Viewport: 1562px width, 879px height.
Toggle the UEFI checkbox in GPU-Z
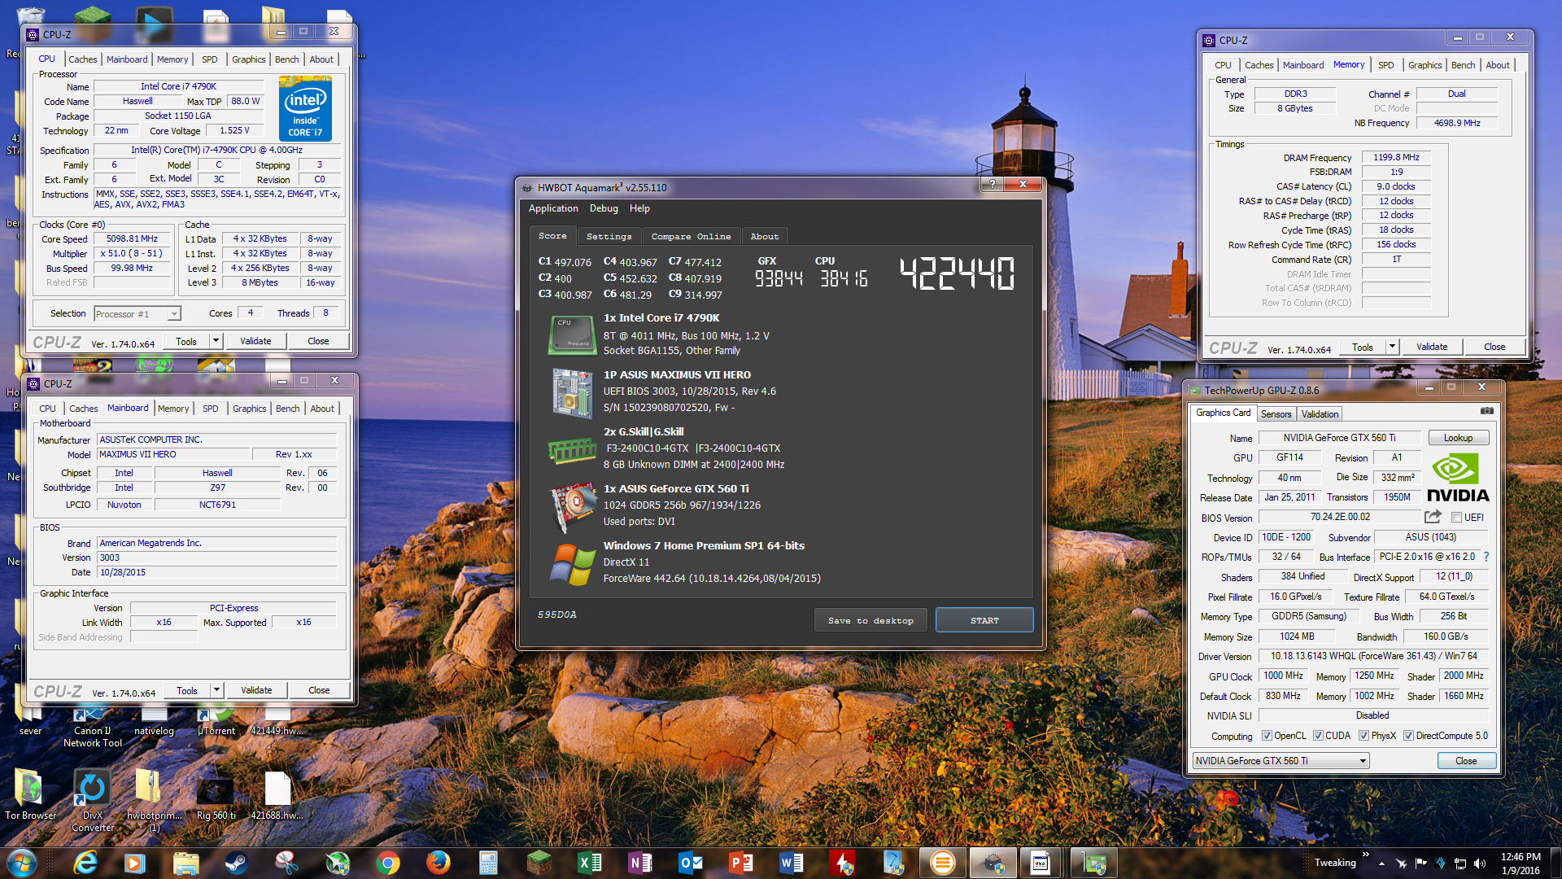pyautogui.click(x=1457, y=518)
